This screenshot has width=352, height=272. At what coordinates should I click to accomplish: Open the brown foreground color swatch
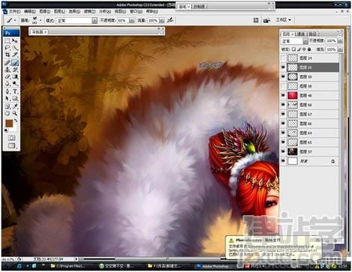pyautogui.click(x=9, y=124)
